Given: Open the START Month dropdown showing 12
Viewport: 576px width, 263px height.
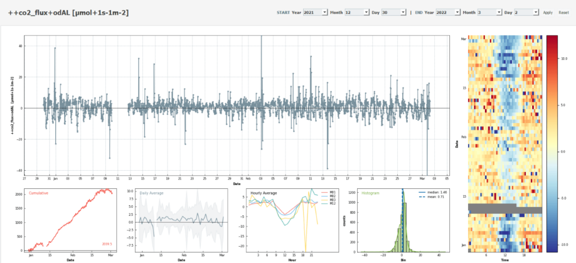Looking at the screenshot, I should coord(357,12).
